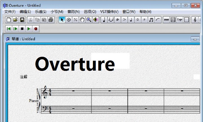Select the magnifier zoom tool
203x122 pixels.
pos(89,20)
